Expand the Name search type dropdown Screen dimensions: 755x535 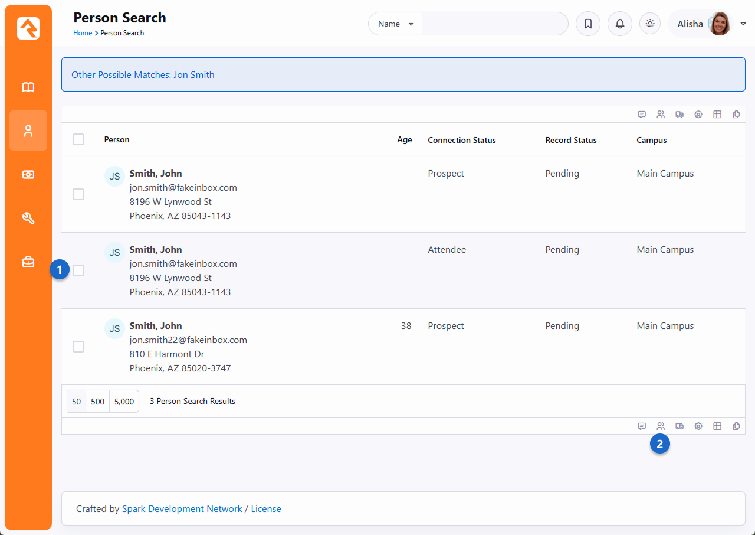point(395,24)
